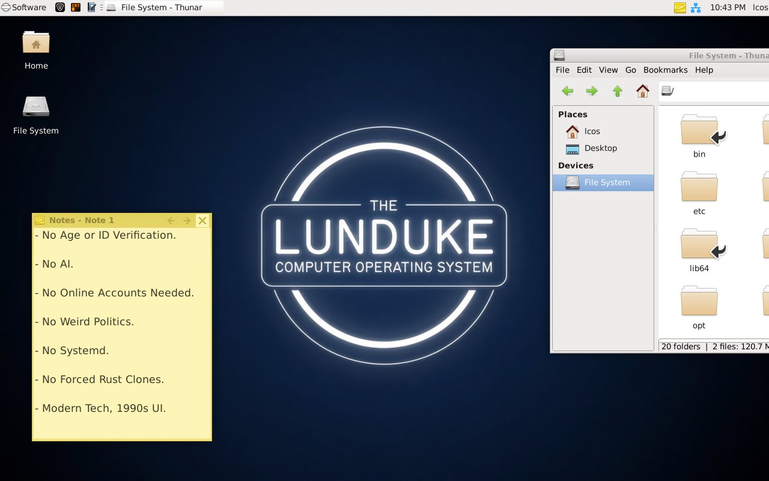Screen dimensions: 769x481
Task: Open the View menu in Thunar
Action: coord(608,70)
